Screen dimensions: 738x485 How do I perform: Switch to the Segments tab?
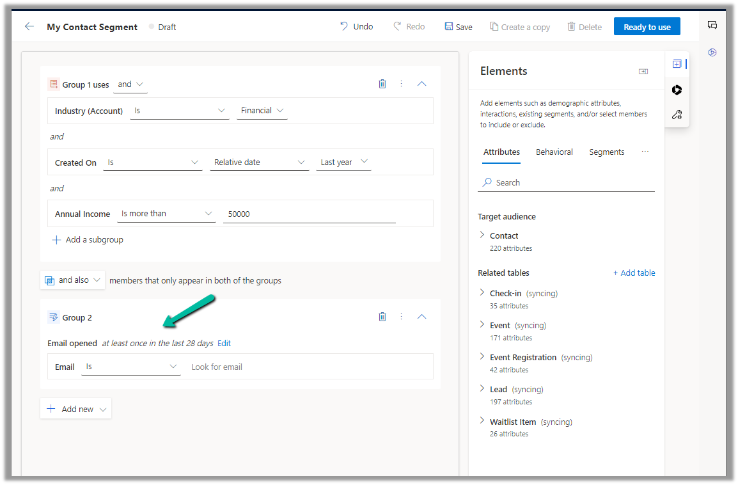coord(606,152)
